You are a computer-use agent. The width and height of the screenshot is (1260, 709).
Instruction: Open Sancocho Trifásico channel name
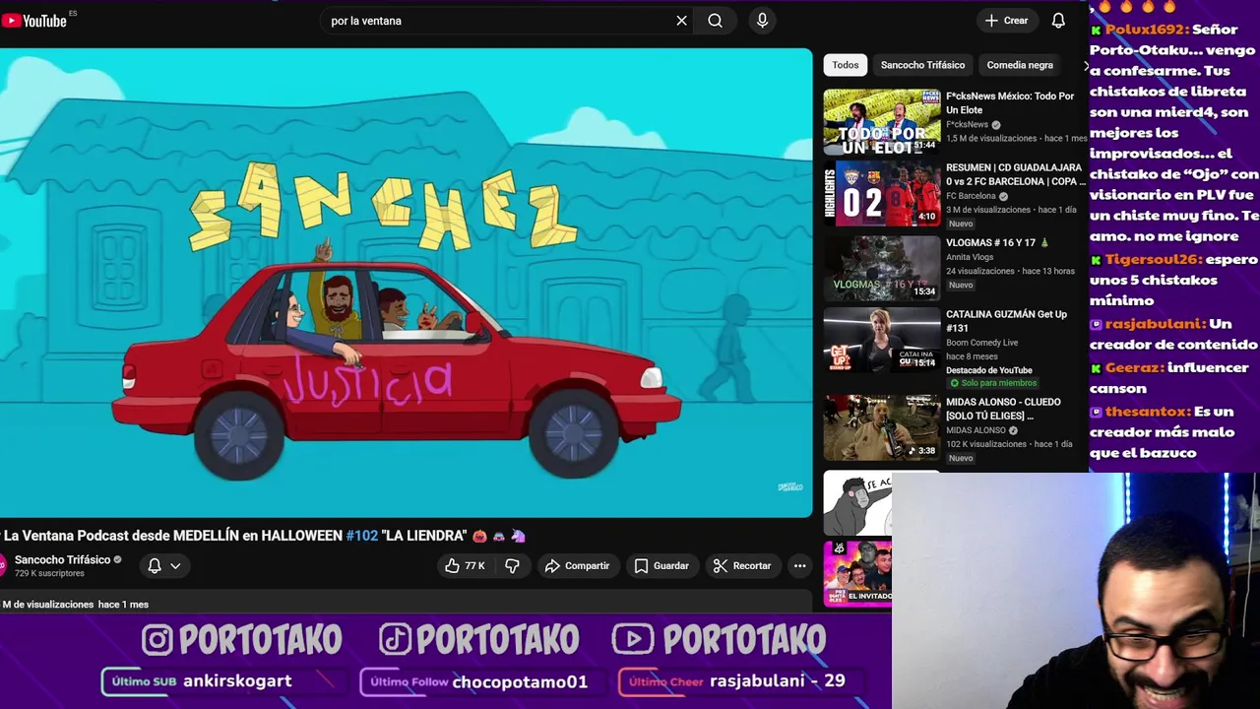pos(62,559)
